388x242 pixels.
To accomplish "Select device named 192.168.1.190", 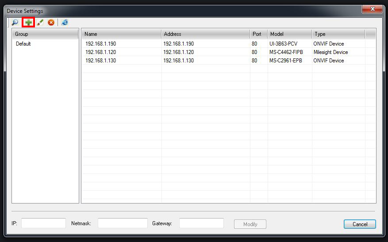I will 101,44.
